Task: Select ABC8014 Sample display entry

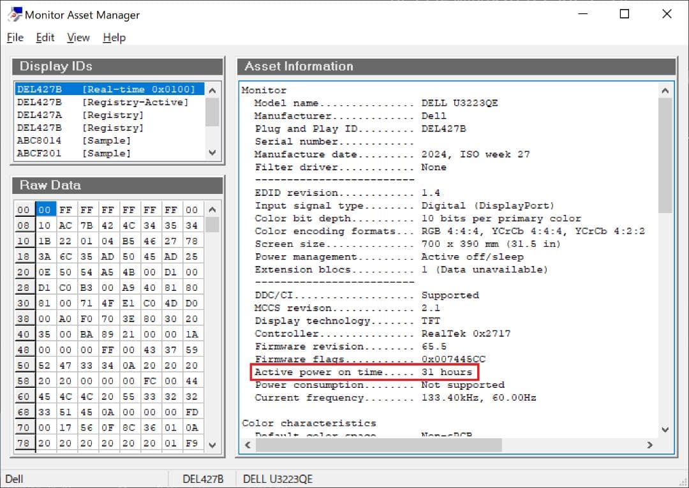Action: coord(110,140)
